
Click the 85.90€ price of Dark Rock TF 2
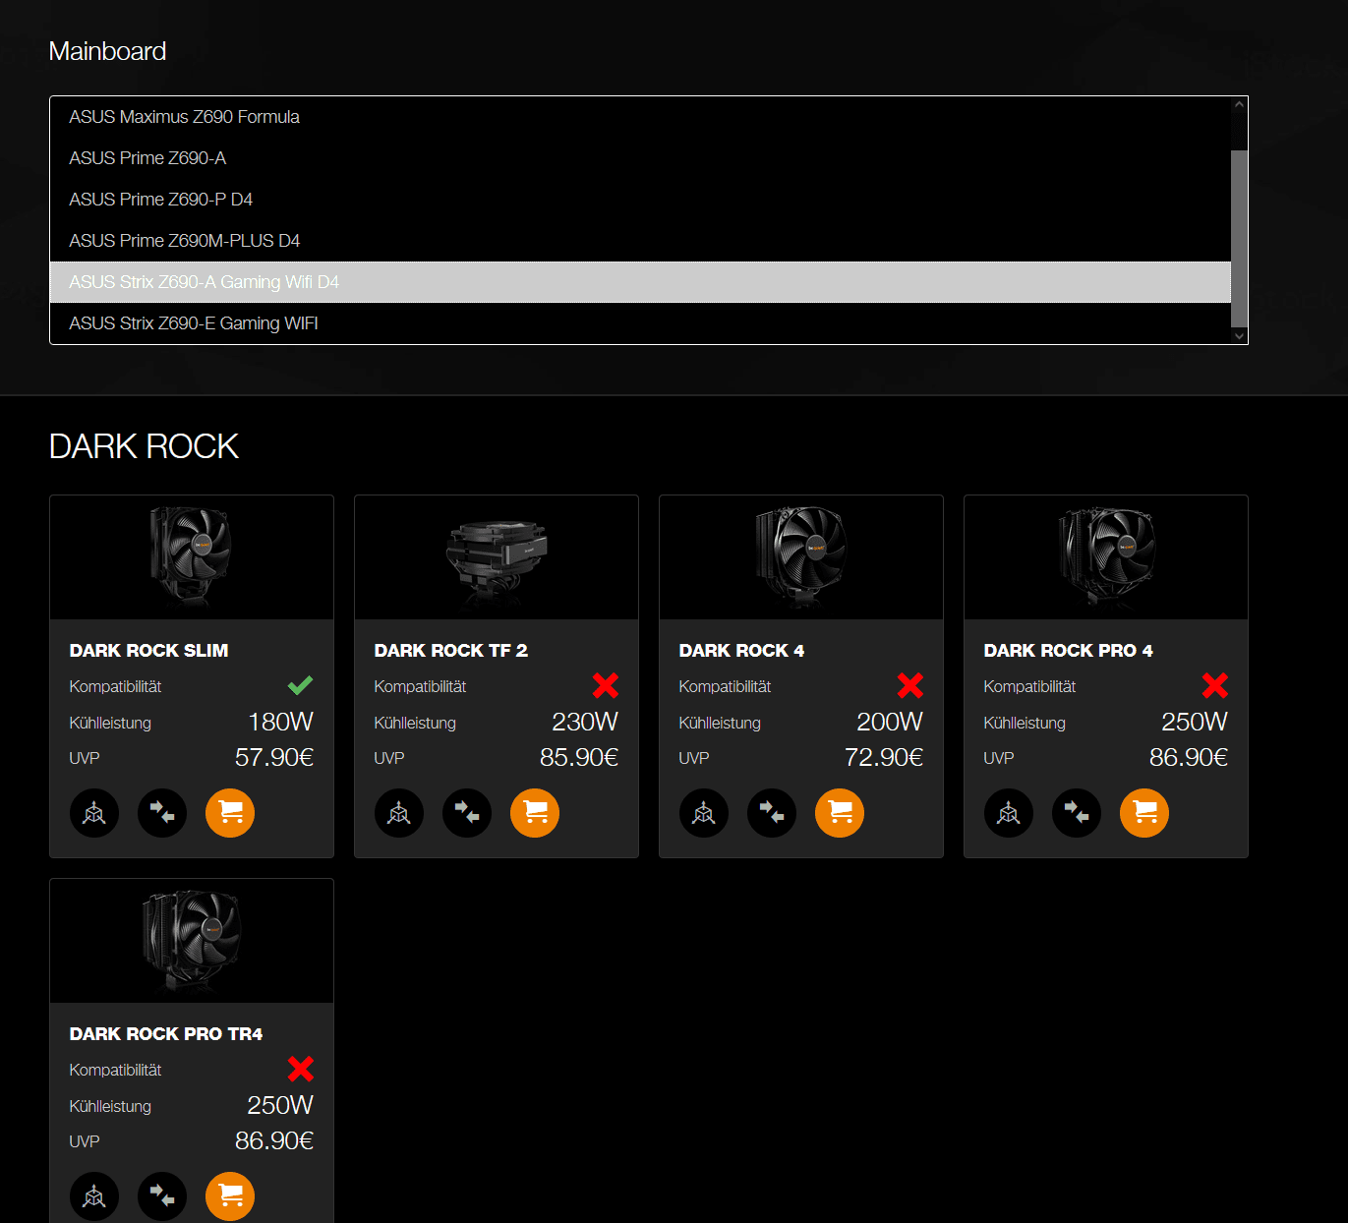(579, 758)
